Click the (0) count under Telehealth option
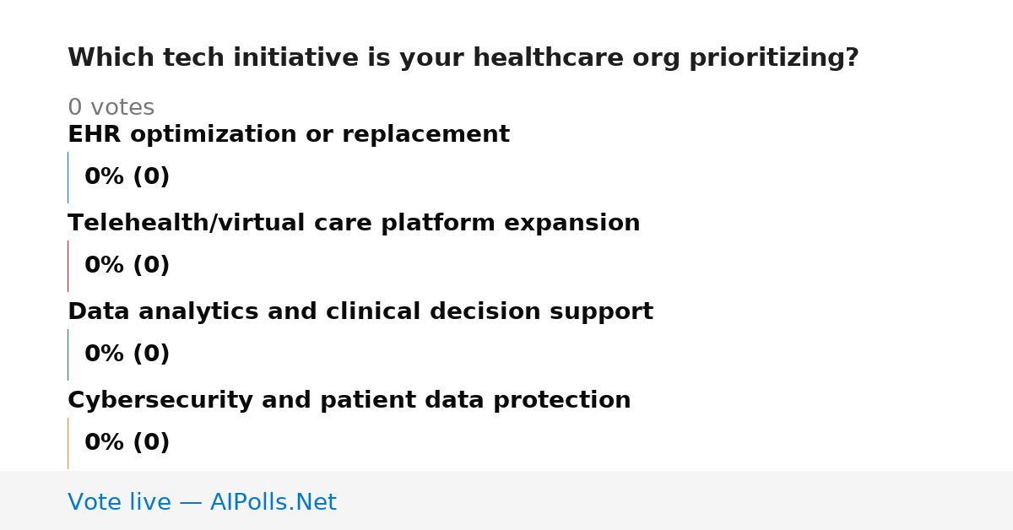 click(151, 266)
